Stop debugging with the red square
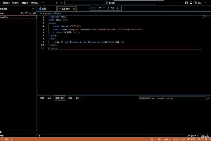Screen dimensions: 211x141 [x=116, y=8]
